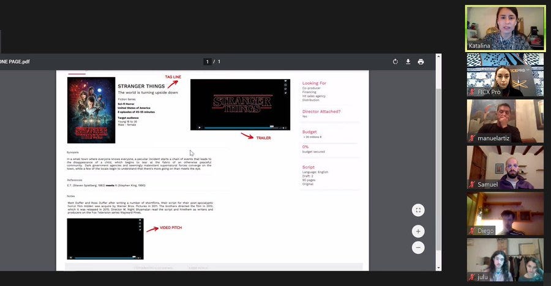The width and height of the screenshot is (551, 286).
Task: Click the 'Target audience' label
Action: (128, 118)
